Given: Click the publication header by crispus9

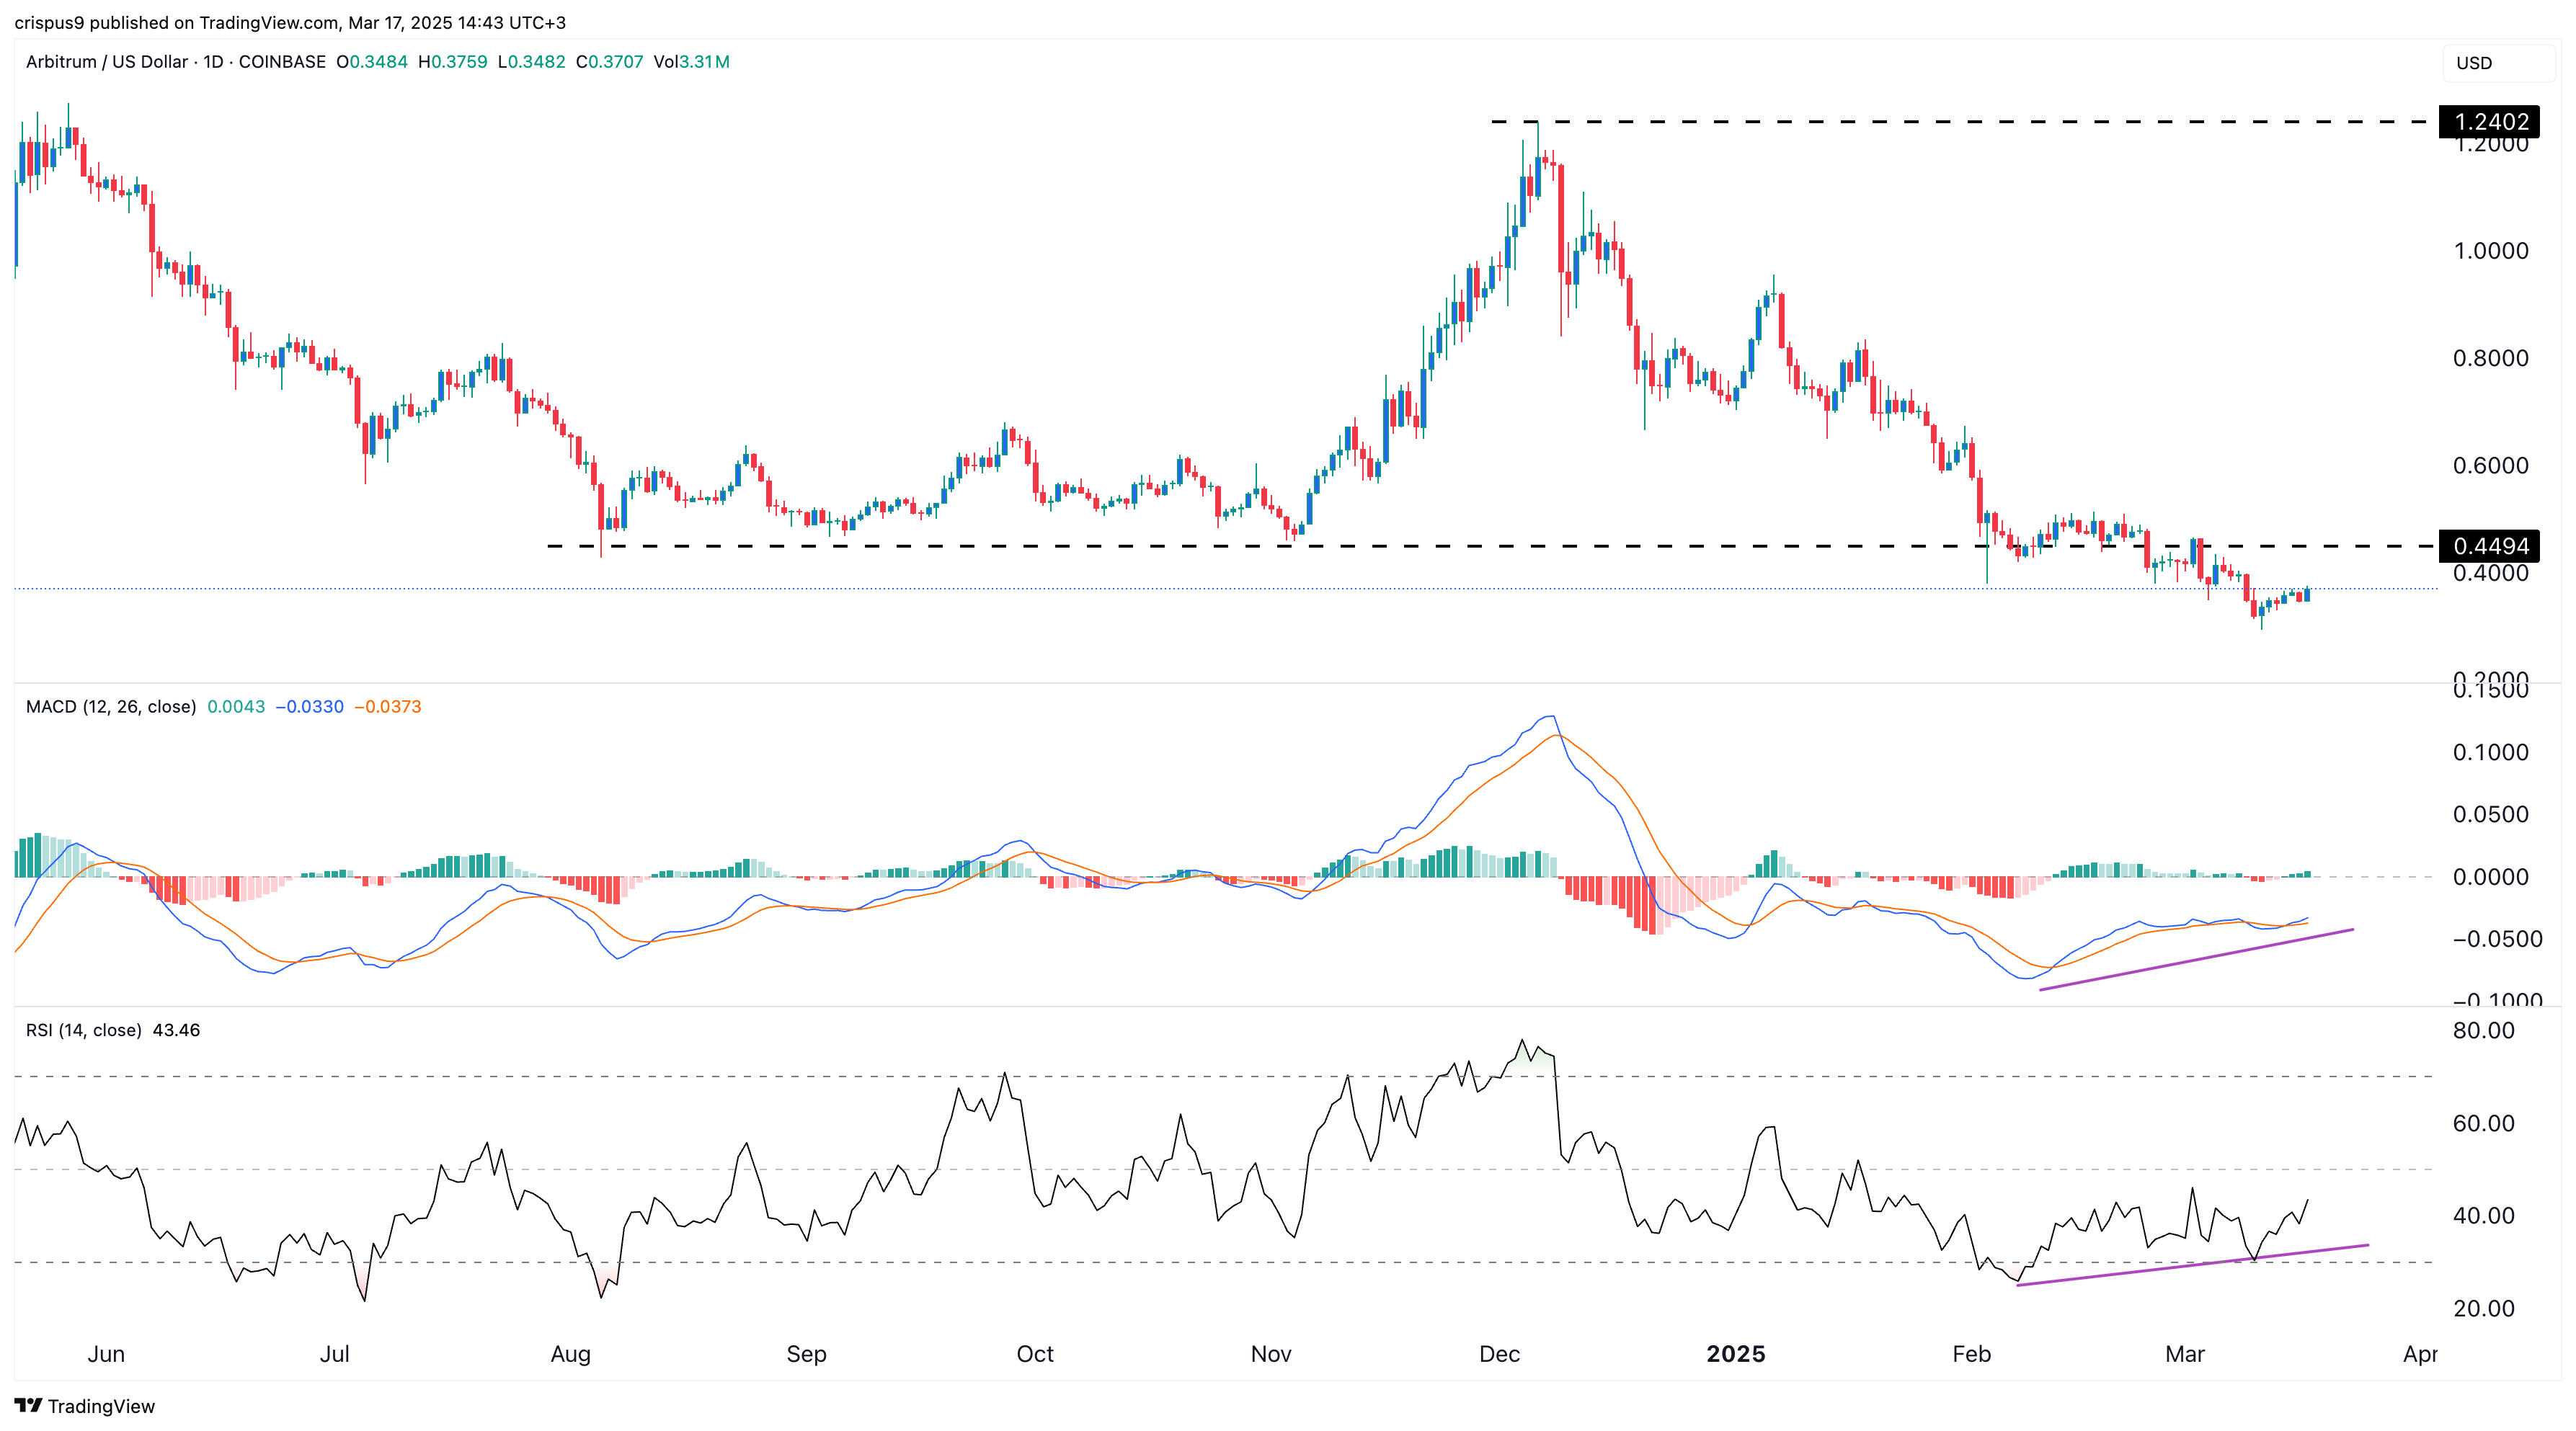Looking at the screenshot, I should click(290, 22).
